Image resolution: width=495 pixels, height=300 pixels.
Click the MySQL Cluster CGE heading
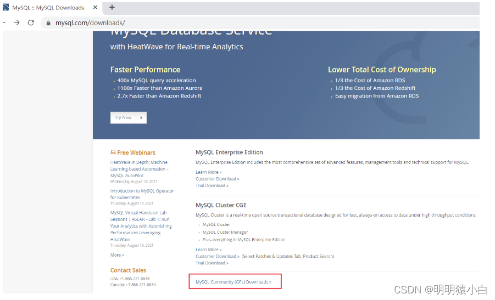pyautogui.click(x=221, y=205)
